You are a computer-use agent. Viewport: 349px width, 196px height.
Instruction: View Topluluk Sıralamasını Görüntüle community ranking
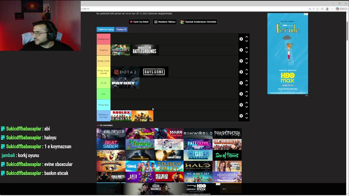[198, 22]
